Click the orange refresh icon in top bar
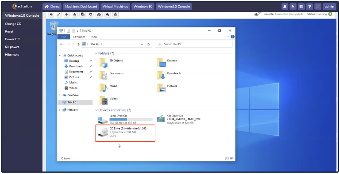Image resolution: width=339 pixels, height=174 pixels. 318,7
